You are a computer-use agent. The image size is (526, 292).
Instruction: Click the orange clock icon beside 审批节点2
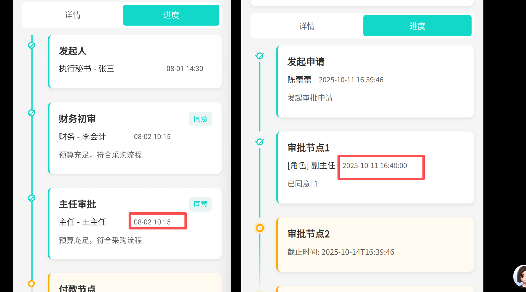coord(260,228)
